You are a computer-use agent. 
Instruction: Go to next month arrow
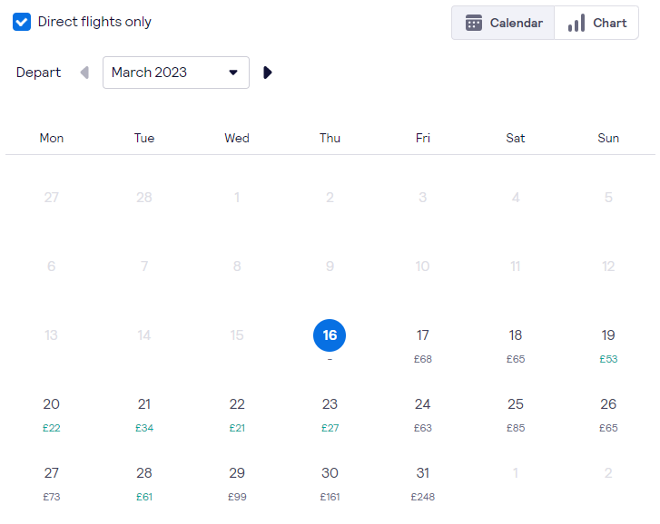pos(267,73)
